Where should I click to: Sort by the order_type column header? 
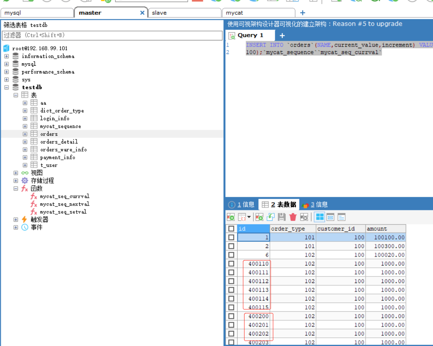[x=293, y=229]
